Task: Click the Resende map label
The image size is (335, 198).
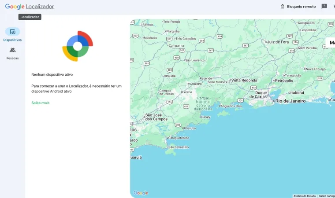Action: point(206,78)
